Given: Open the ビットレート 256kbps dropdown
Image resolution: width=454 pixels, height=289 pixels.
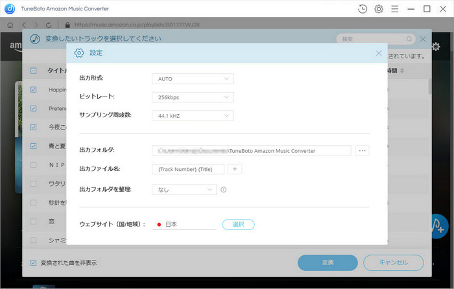Looking at the screenshot, I should click(193, 97).
